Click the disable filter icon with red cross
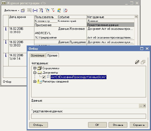Screen dimensions: 151x131 pos(53,10)
